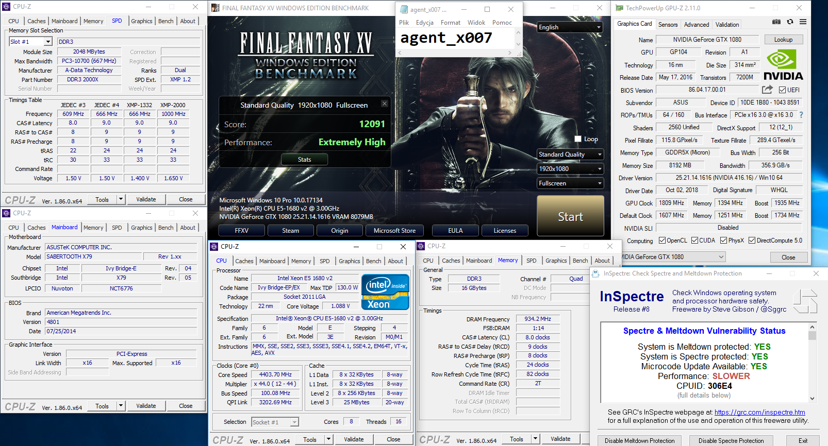Viewport: 828px width, 446px height.
Task: Click the GPU-Z refresh icon
Action: [x=790, y=22]
